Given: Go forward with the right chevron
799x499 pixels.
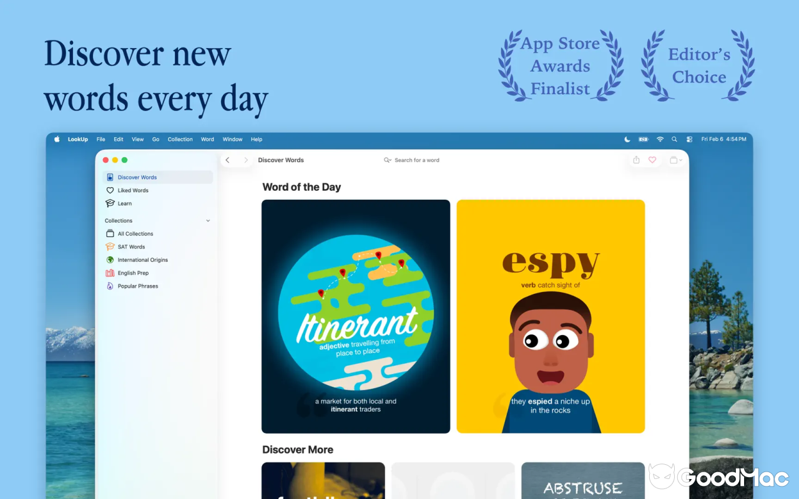Looking at the screenshot, I should (x=246, y=160).
